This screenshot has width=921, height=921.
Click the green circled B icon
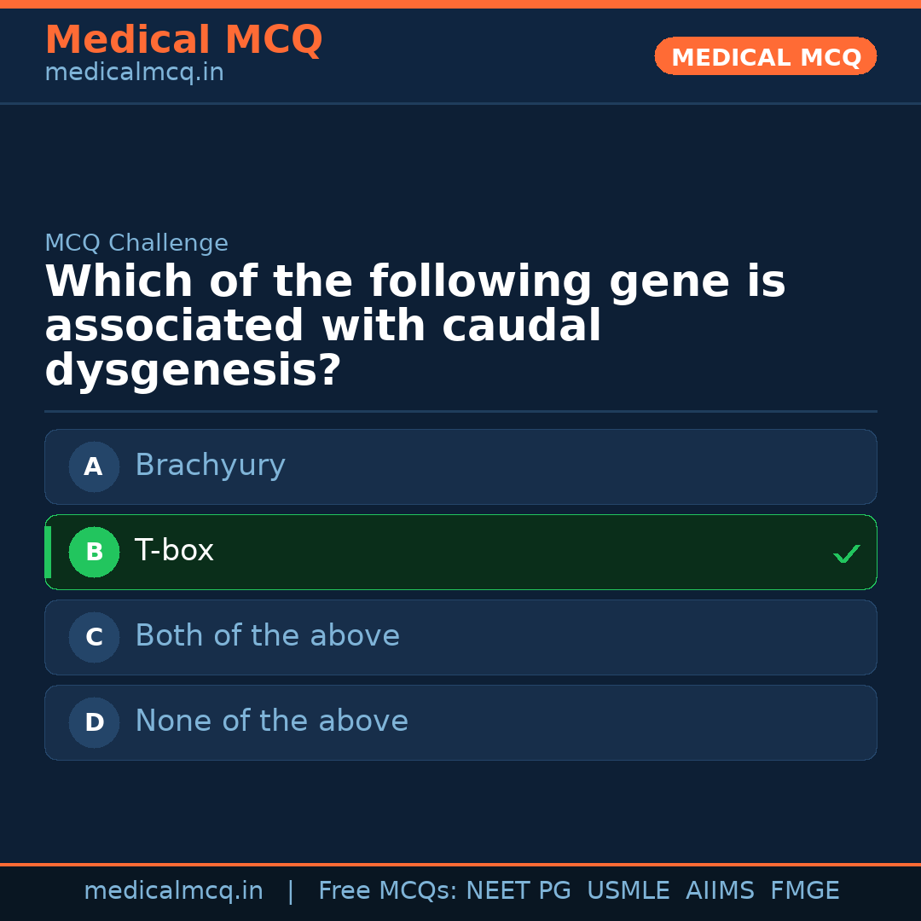tap(94, 552)
